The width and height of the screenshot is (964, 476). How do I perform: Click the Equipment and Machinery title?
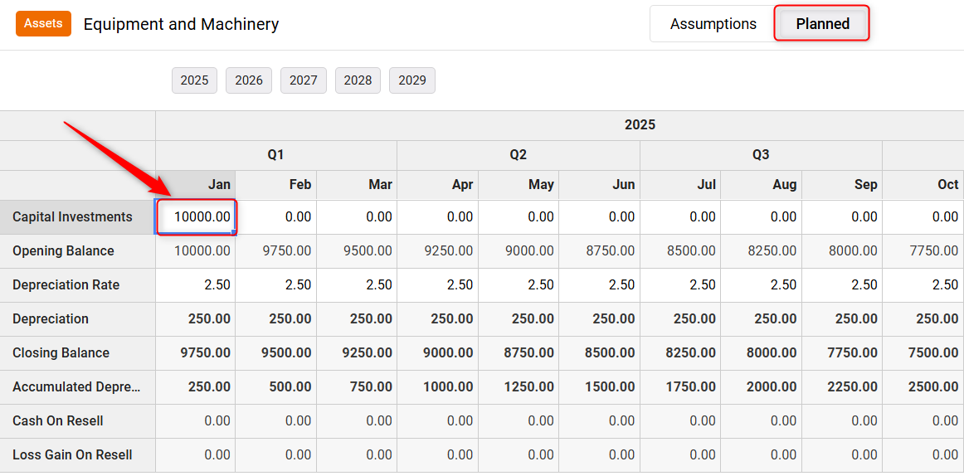182,25
